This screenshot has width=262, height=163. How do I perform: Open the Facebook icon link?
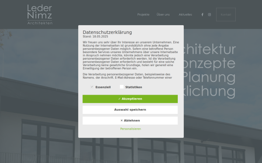(x=202, y=15)
